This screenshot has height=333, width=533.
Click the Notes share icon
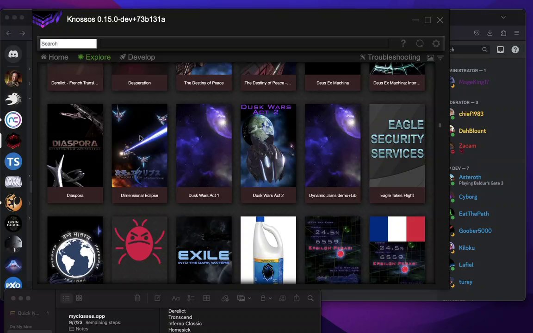tap(297, 298)
